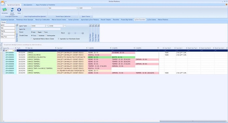This screenshot has height=123, width=228.
Task: Click first icon in the grid filter row
Action: click(4, 50)
